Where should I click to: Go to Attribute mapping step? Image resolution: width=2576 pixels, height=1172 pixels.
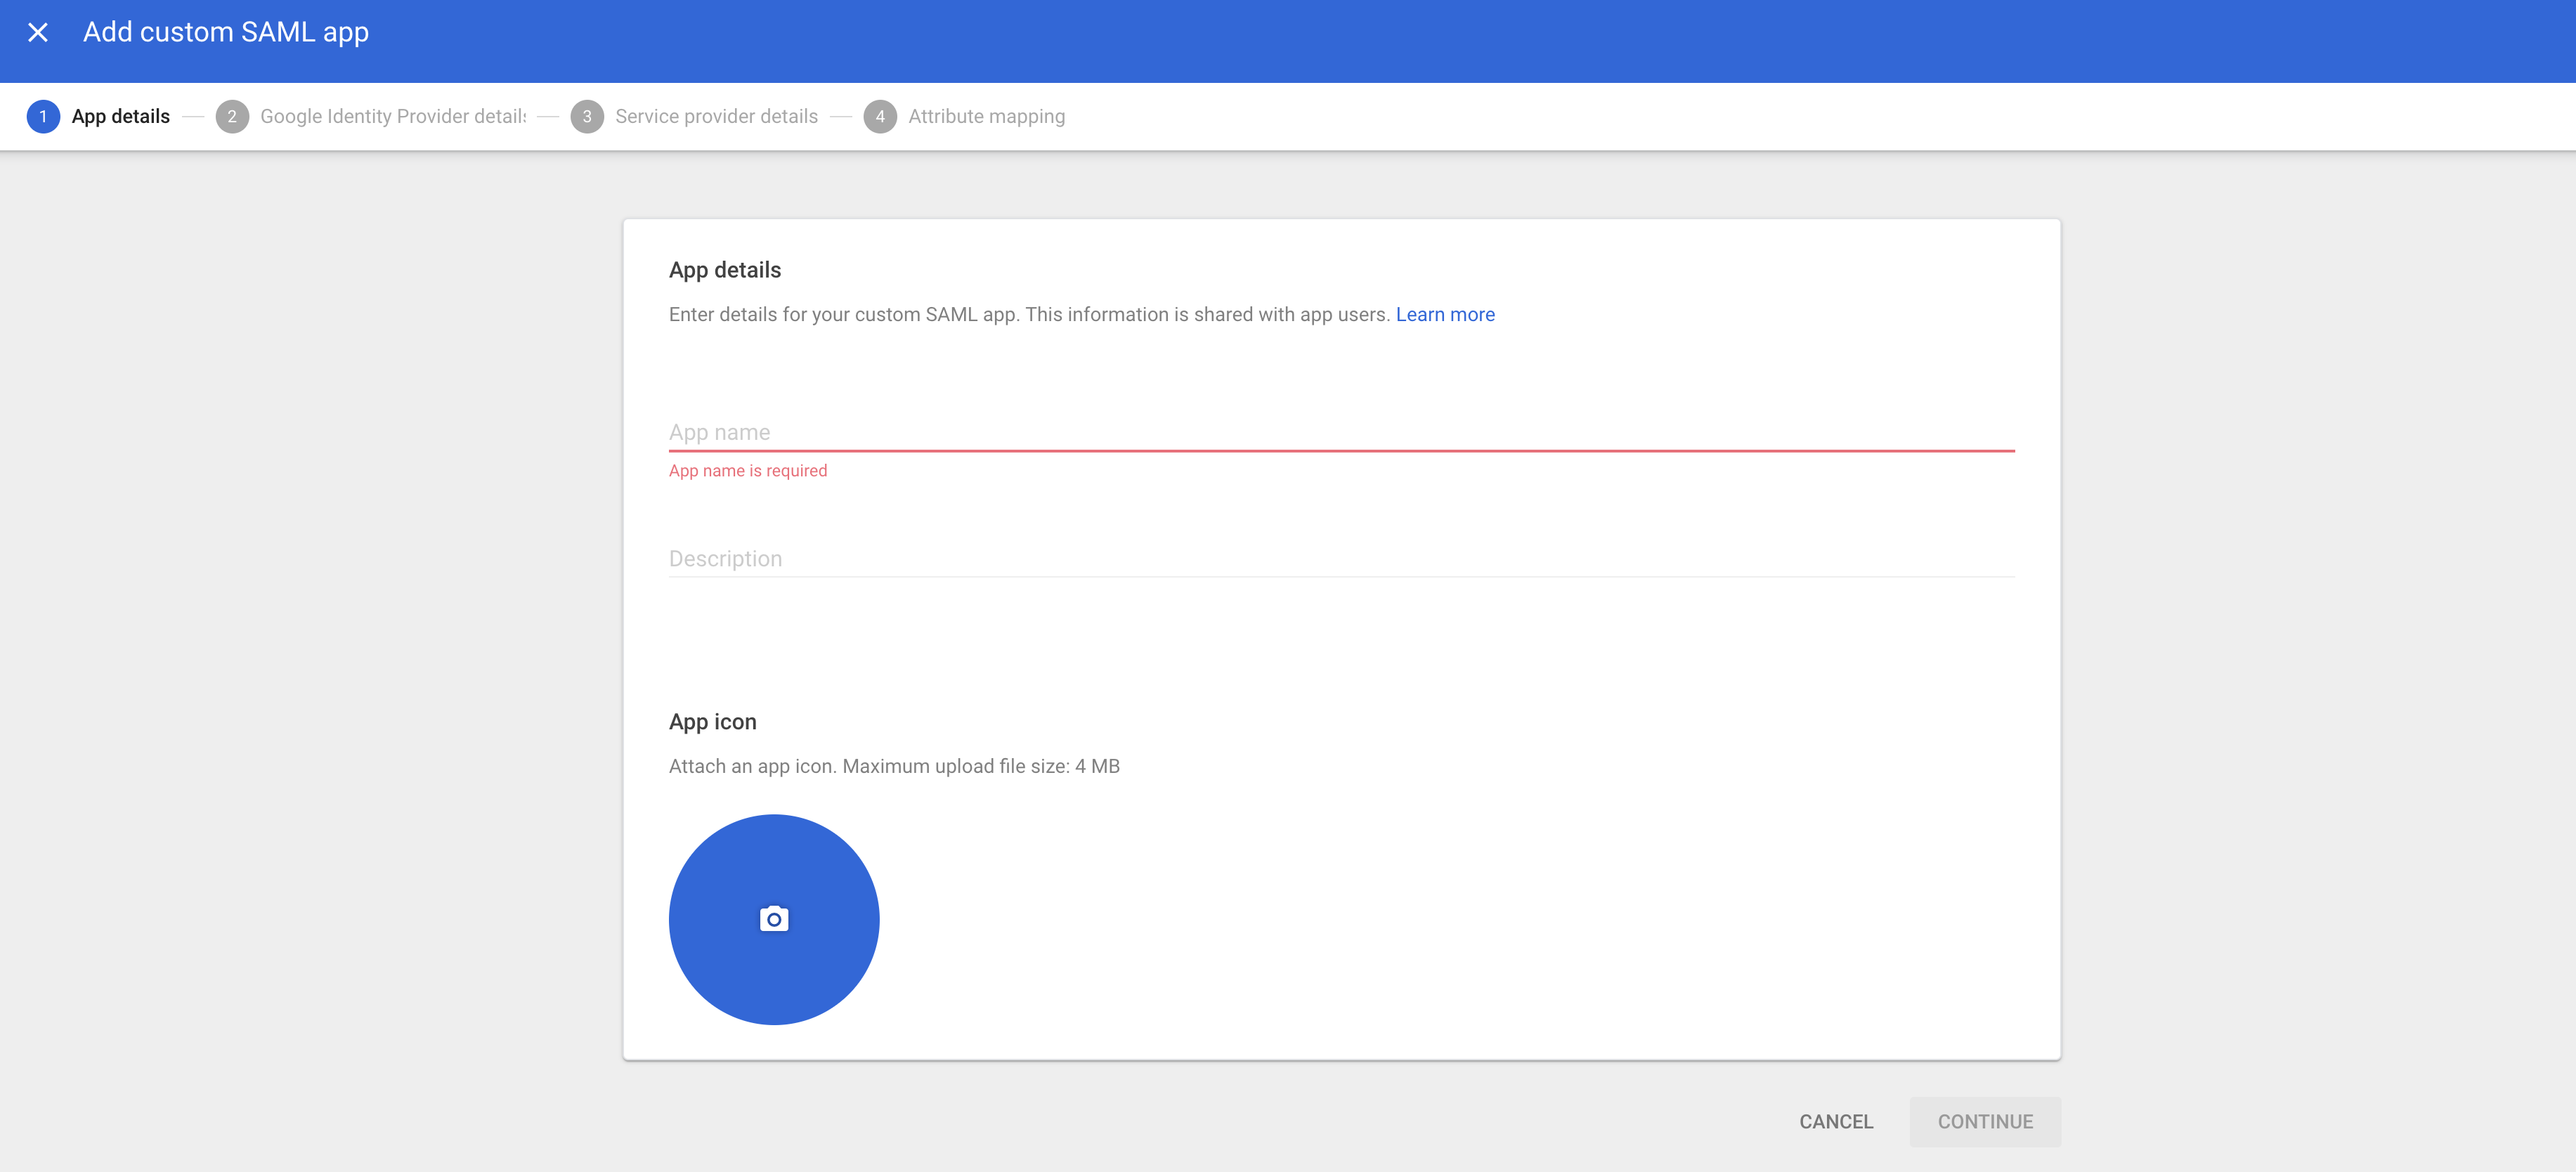click(x=986, y=116)
